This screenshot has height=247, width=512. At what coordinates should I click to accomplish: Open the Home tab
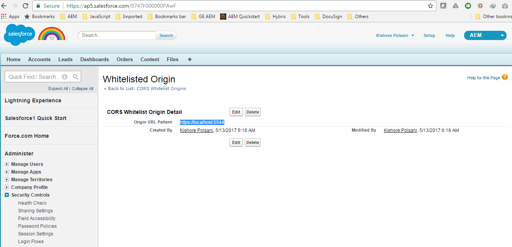pyautogui.click(x=14, y=59)
